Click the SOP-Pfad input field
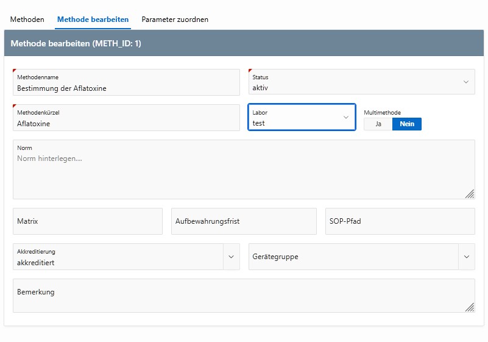Screen dimensions: 488x342 pyautogui.click(x=400, y=221)
